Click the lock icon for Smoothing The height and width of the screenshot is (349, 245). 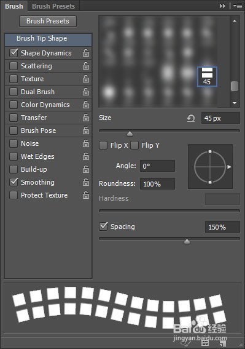click(x=86, y=182)
